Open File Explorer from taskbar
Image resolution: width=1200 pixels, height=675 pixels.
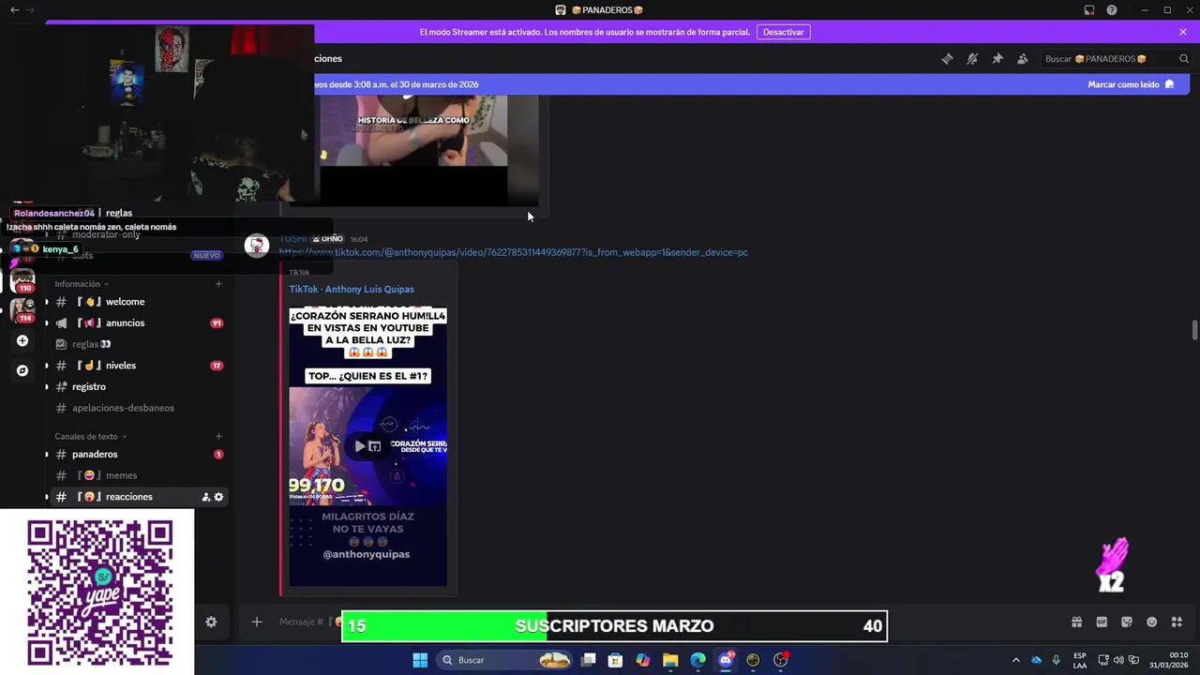point(670,660)
